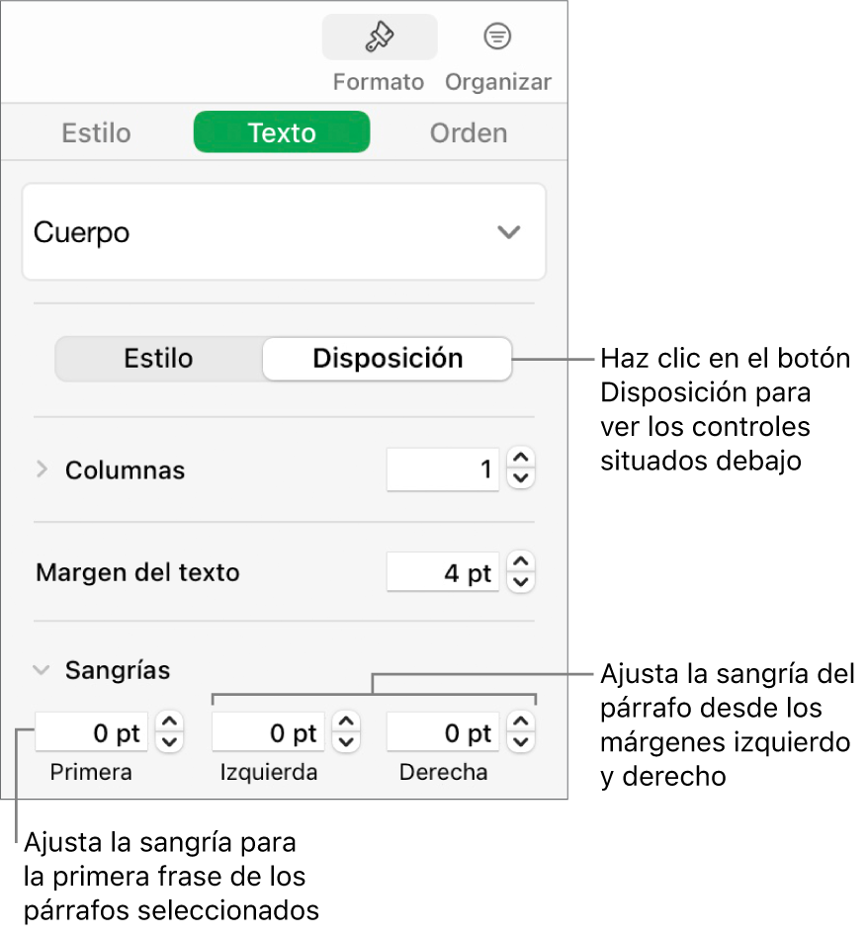
Task: Switch to the Orden tab
Action: [469, 132]
